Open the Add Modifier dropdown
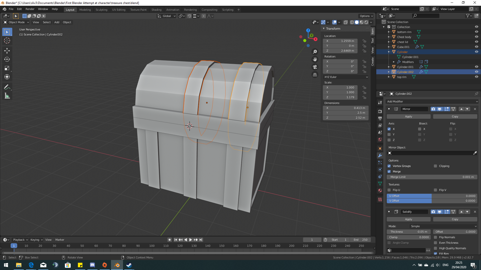481x270 pixels. click(x=432, y=101)
